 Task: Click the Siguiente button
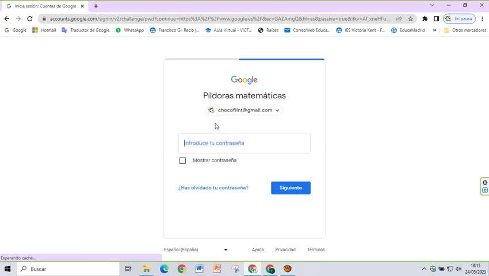(291, 188)
